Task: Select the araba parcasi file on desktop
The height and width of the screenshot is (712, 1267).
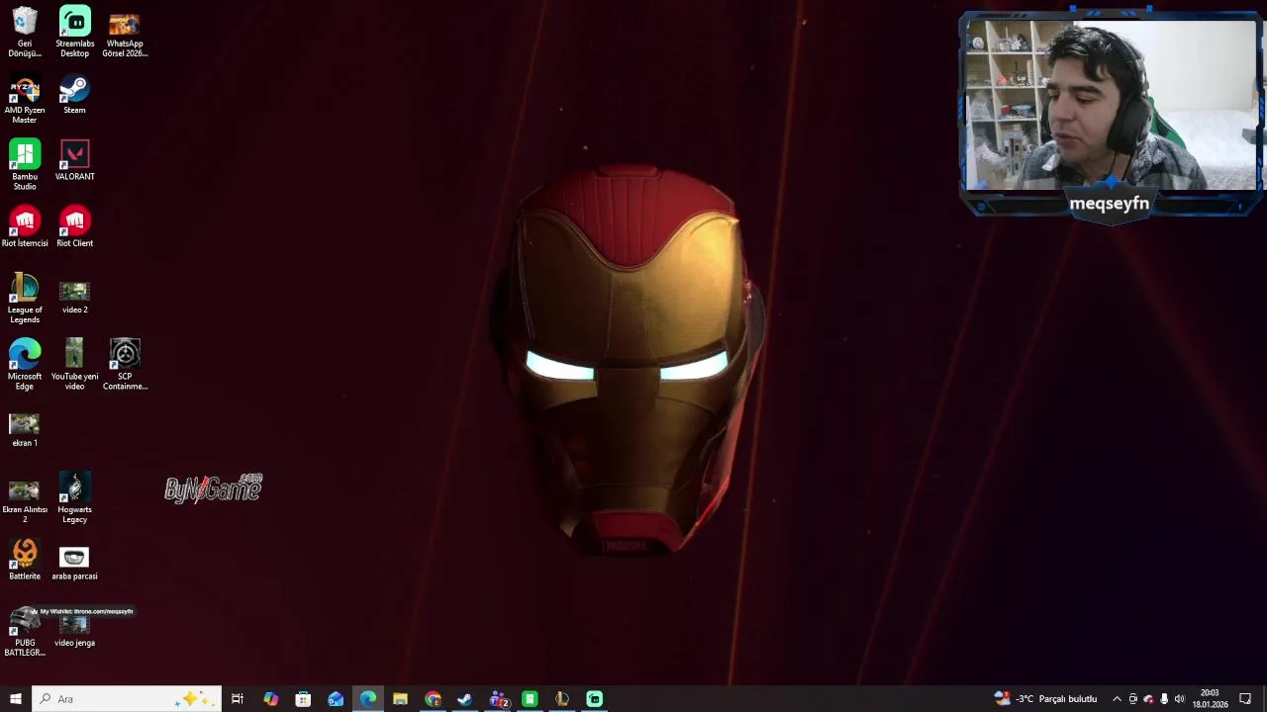Action: 74,562
